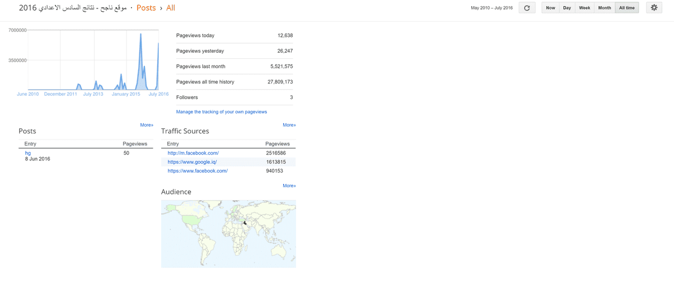Viewport: 674px width, 301px height.
Task: Open google.iq traffic source link
Action: (192, 162)
